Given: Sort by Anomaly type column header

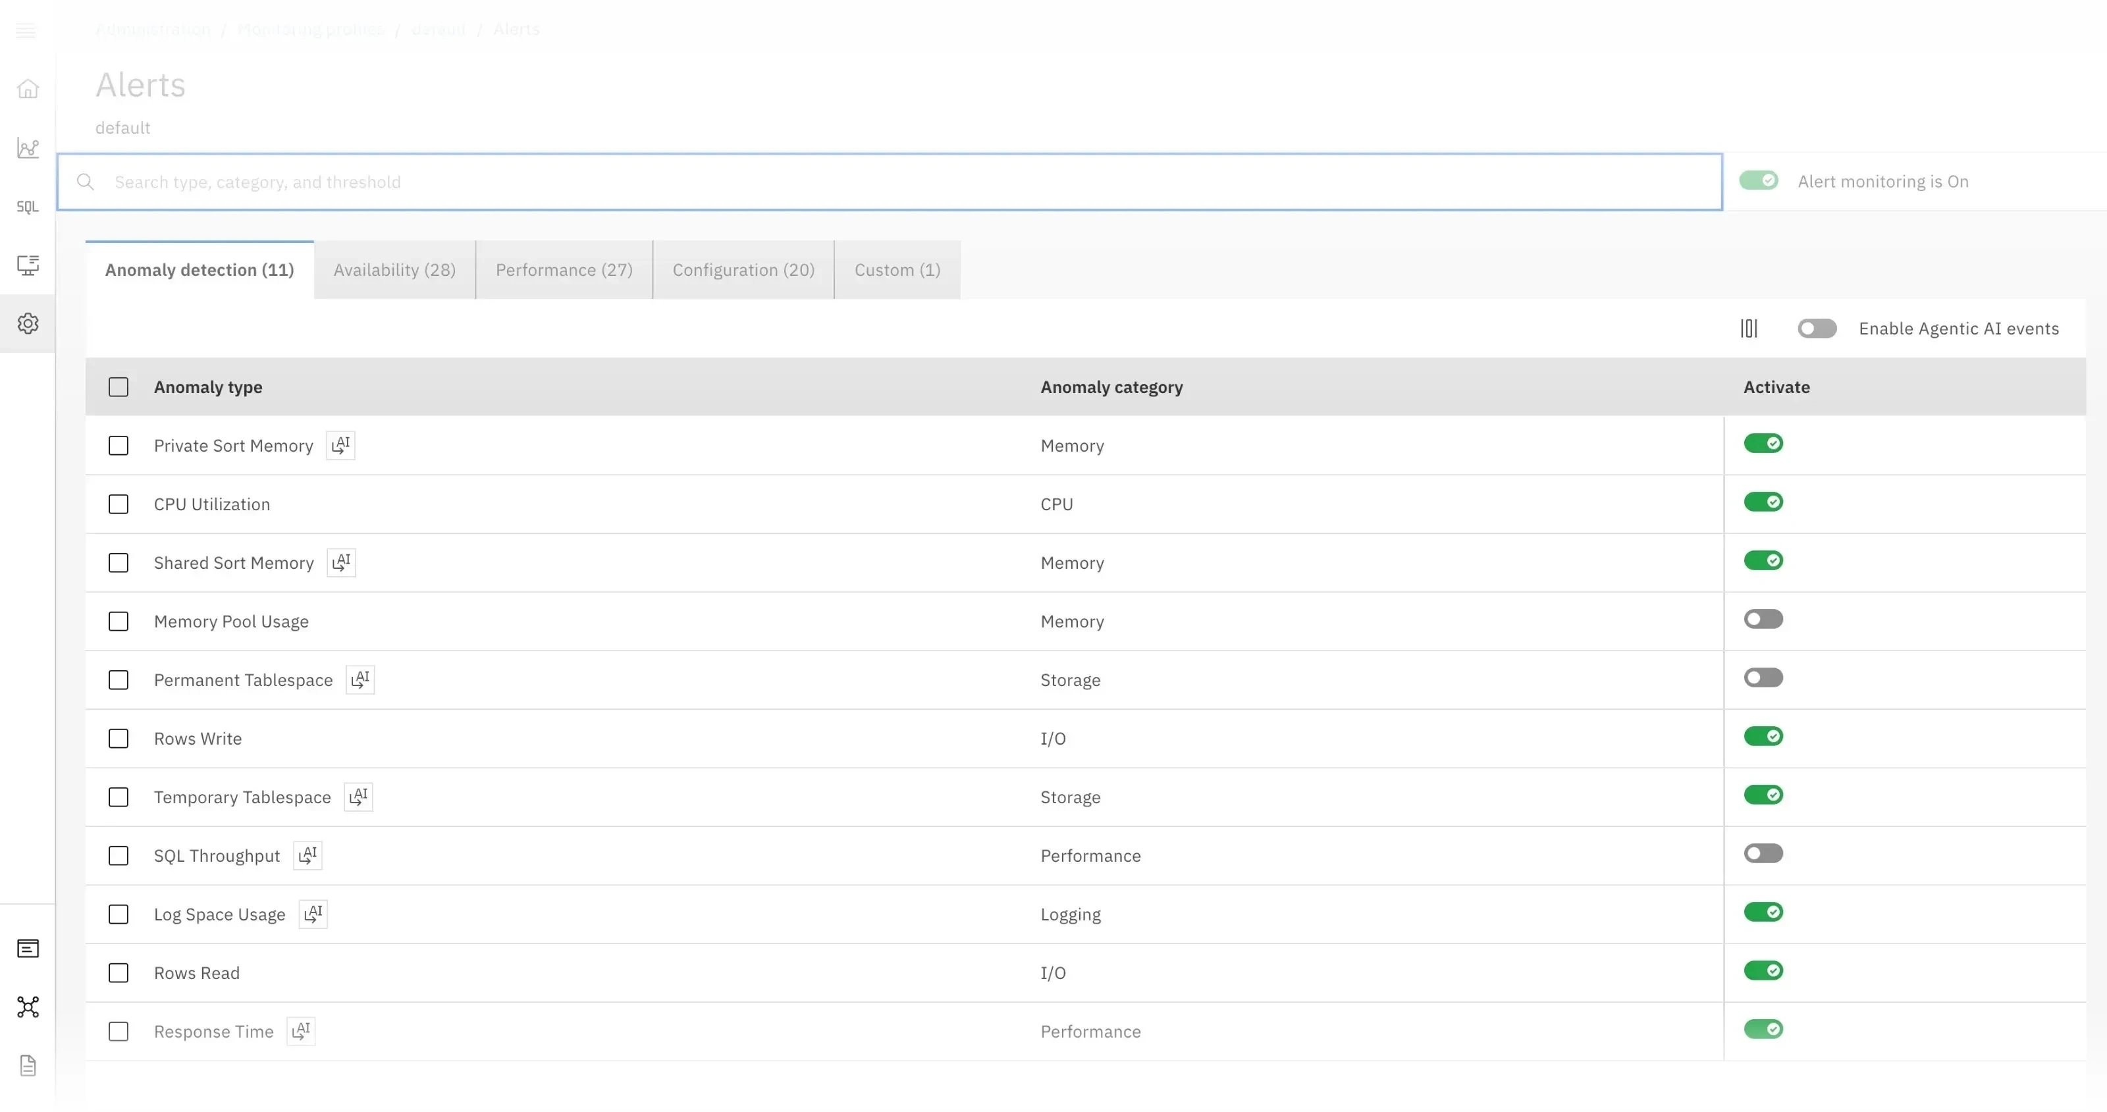Looking at the screenshot, I should 208,388.
